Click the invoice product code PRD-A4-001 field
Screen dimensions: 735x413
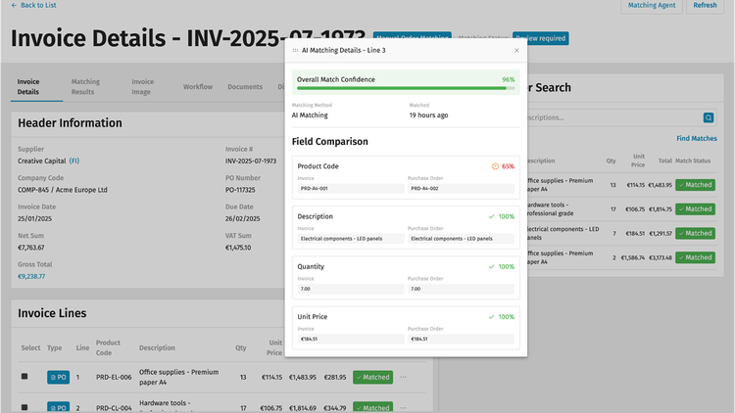tap(351, 189)
